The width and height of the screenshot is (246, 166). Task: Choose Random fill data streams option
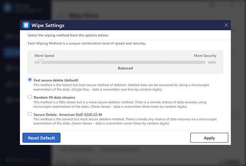[30, 97]
